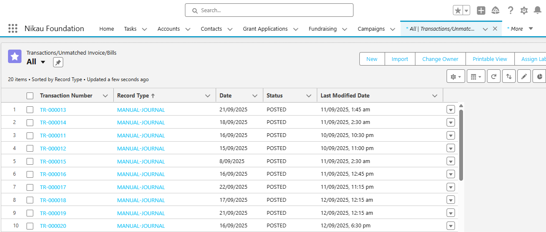Viewport: 546px width, 232px height.
Task: Open the Help question mark icon
Action: 510,11
